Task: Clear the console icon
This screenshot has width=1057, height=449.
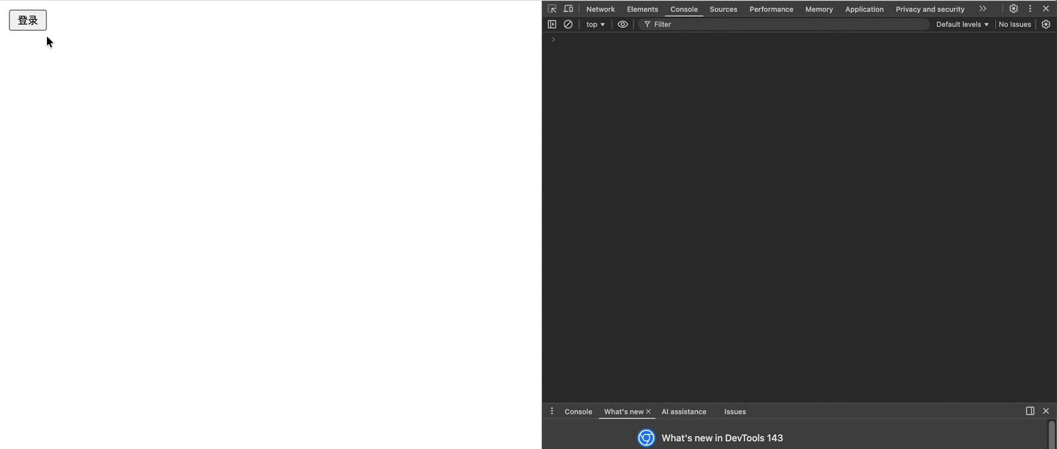Action: (x=568, y=24)
